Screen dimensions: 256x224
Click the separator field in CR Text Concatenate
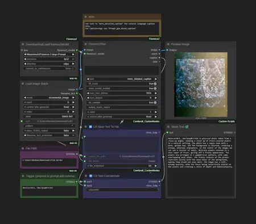point(122,189)
